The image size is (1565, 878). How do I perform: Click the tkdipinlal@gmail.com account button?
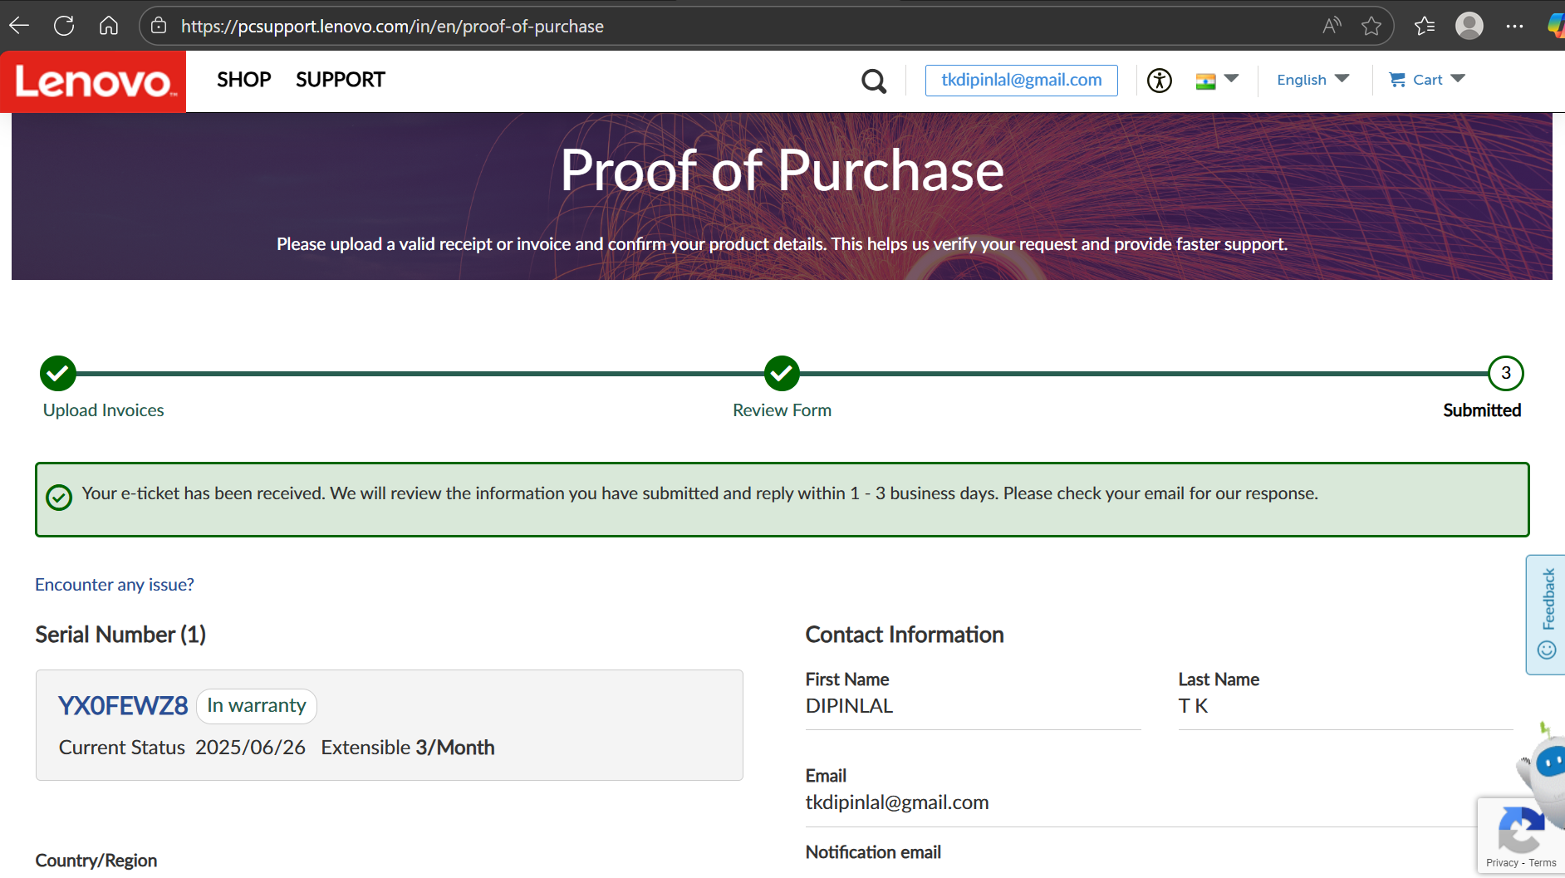tap(1021, 80)
